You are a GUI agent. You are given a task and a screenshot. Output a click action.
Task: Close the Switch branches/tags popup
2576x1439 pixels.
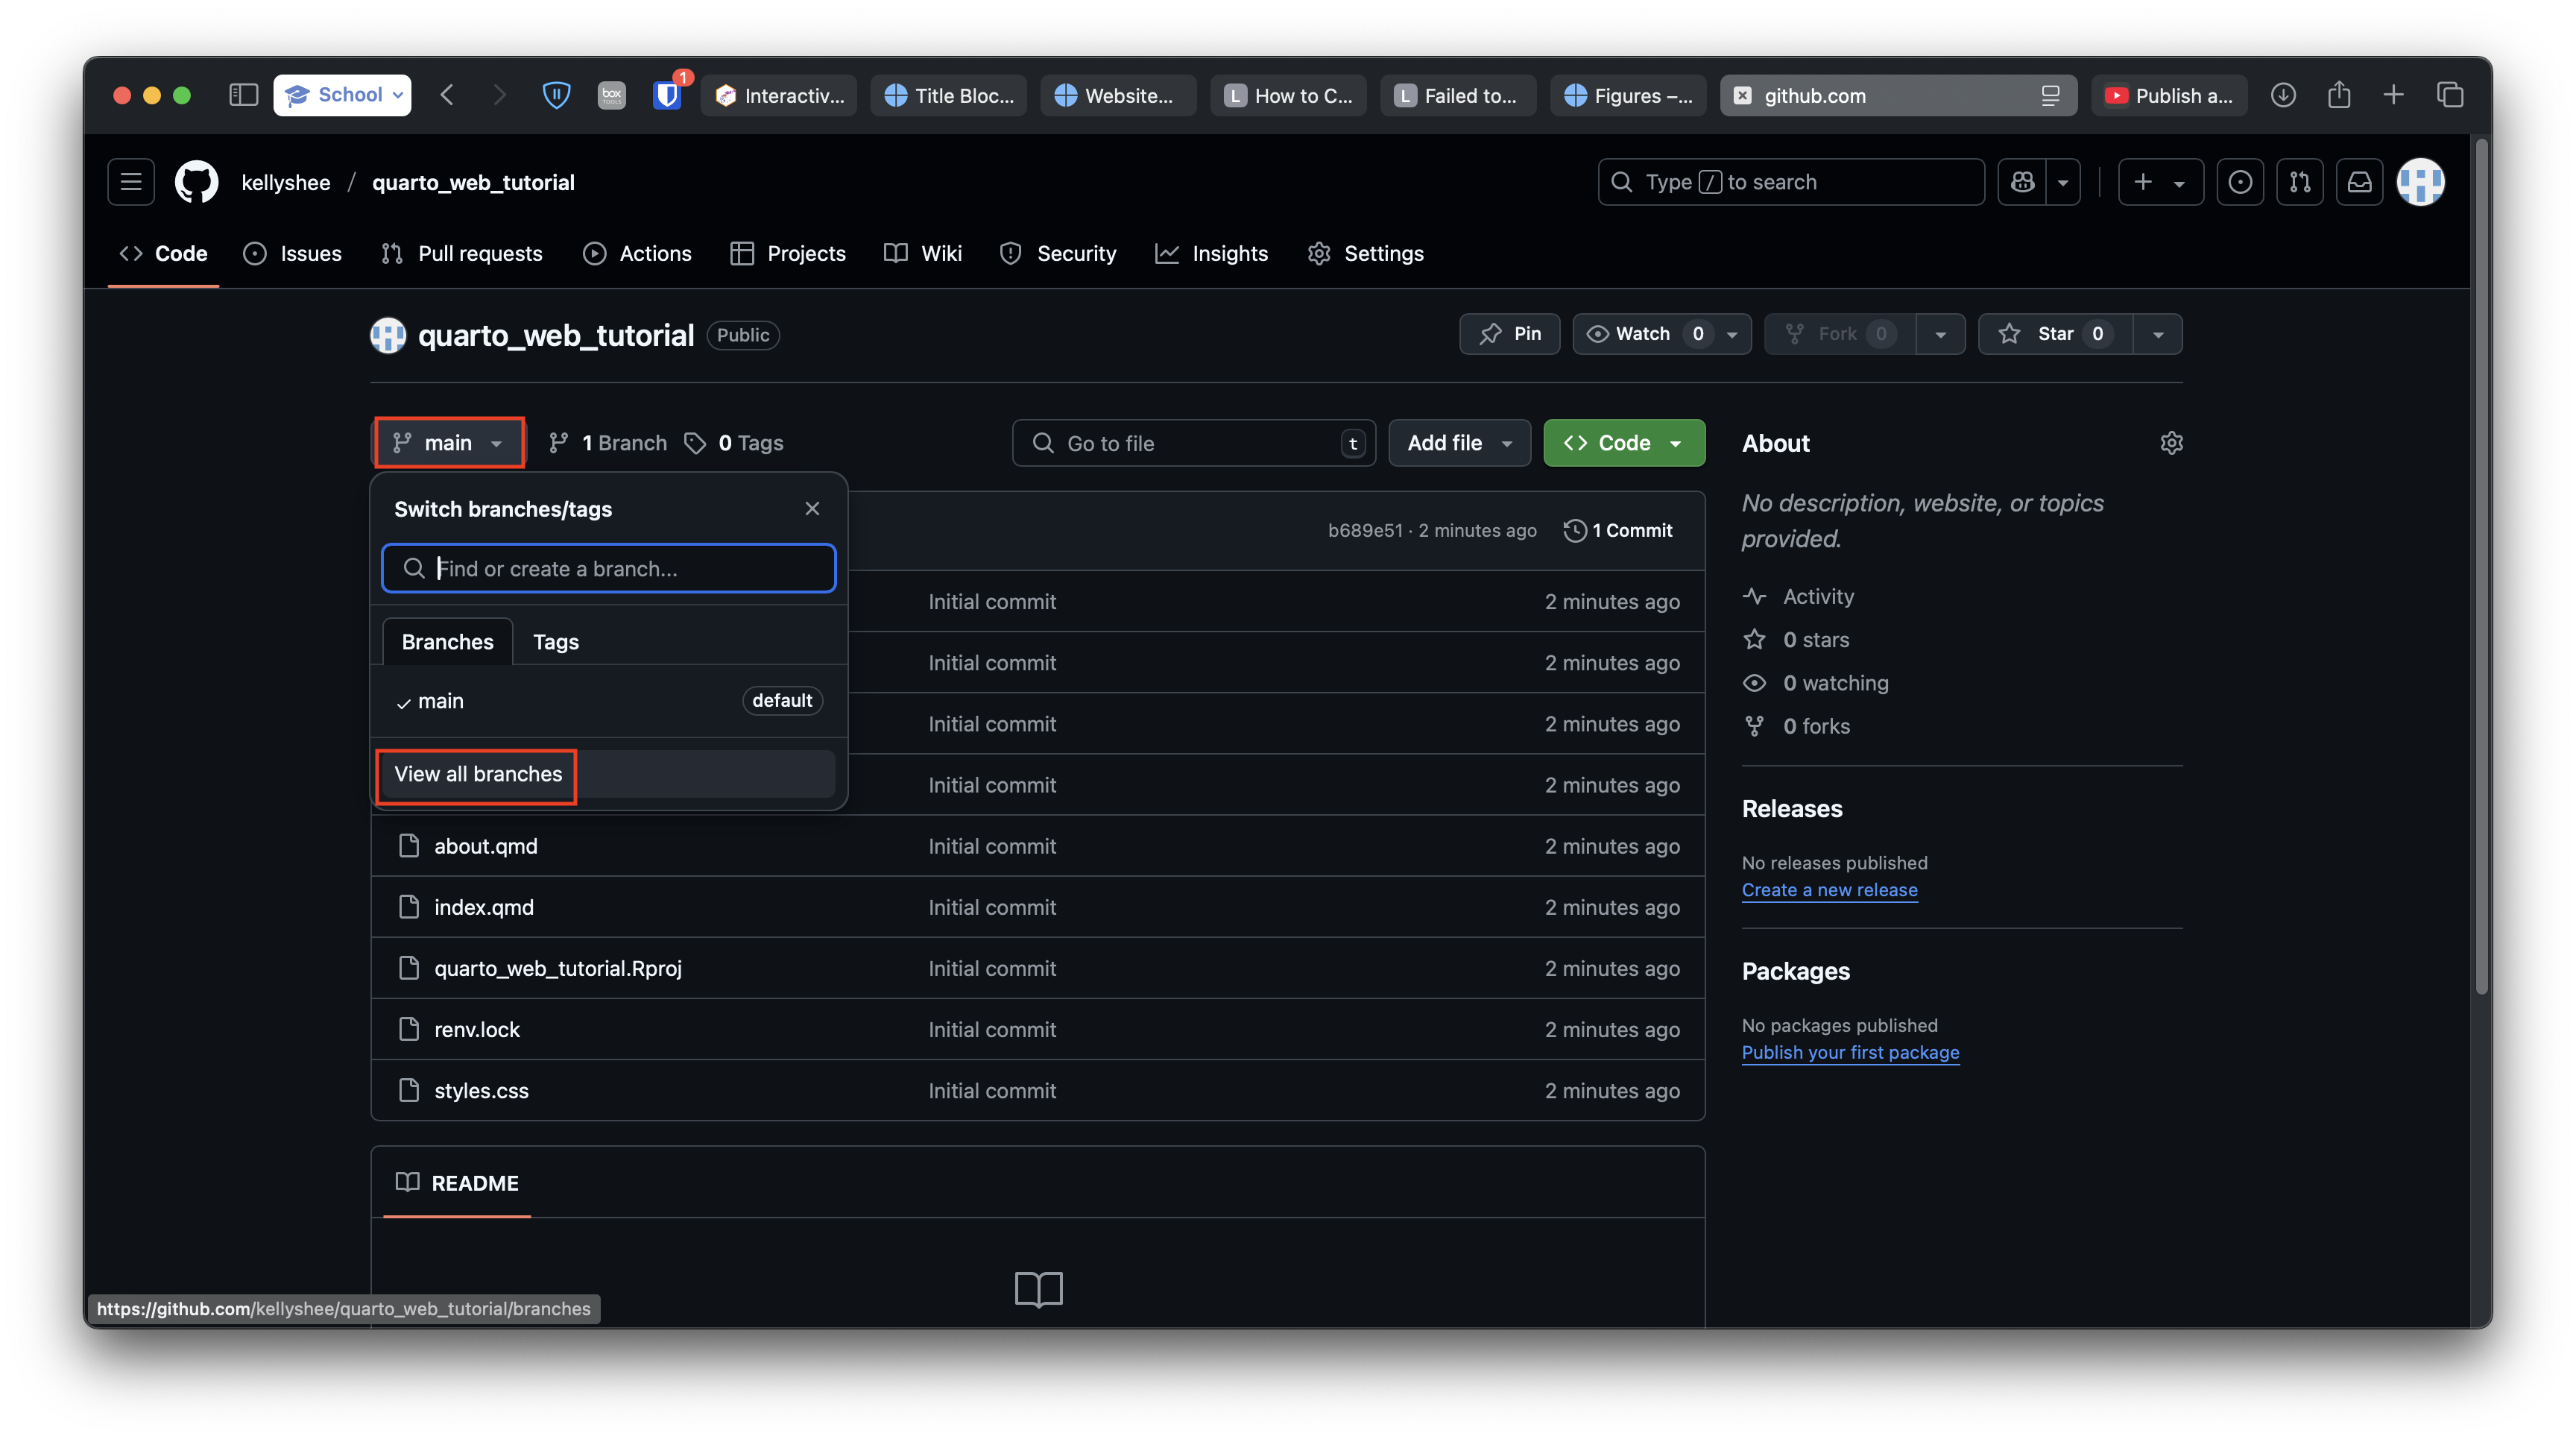(x=812, y=509)
